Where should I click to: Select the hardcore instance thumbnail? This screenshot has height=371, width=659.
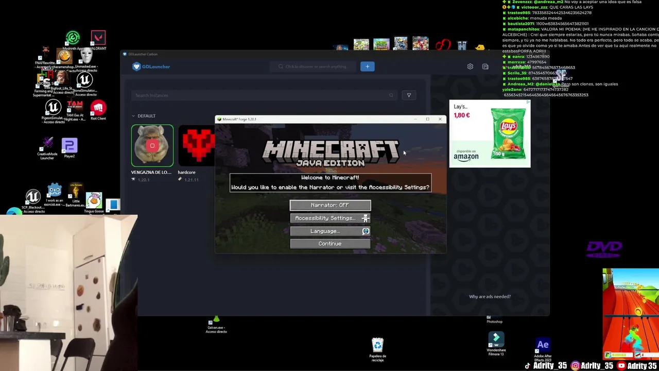click(197, 146)
